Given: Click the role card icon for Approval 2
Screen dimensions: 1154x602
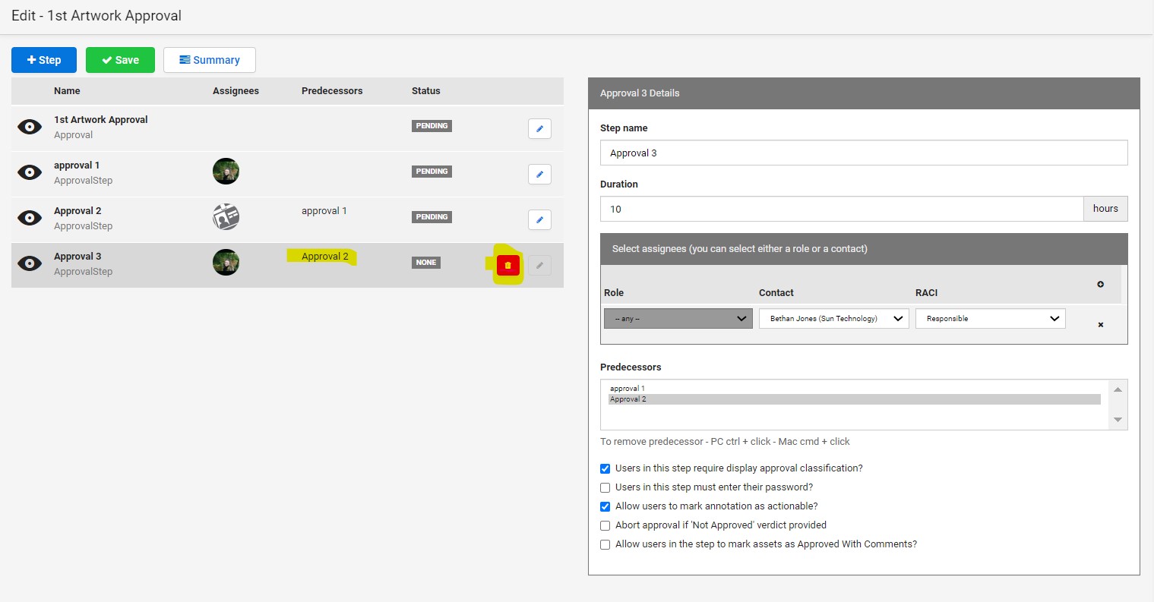Looking at the screenshot, I should (226, 217).
